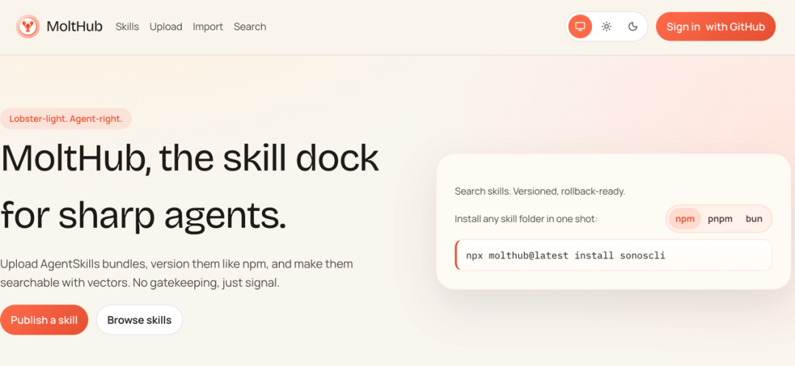Viewport: 795px width, 366px height.
Task: Click the npx molthub@latest install command box
Action: click(613, 255)
